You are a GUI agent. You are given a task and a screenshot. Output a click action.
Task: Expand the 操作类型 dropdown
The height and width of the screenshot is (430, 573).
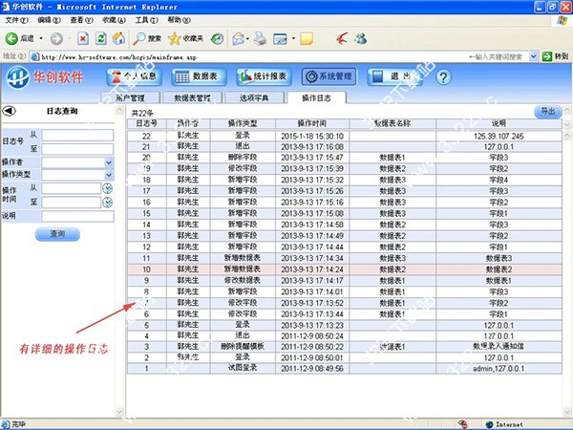click(109, 175)
